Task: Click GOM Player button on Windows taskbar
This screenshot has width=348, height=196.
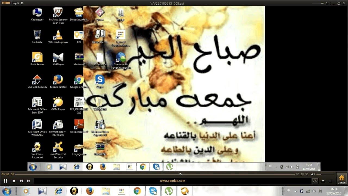Action: point(184,191)
